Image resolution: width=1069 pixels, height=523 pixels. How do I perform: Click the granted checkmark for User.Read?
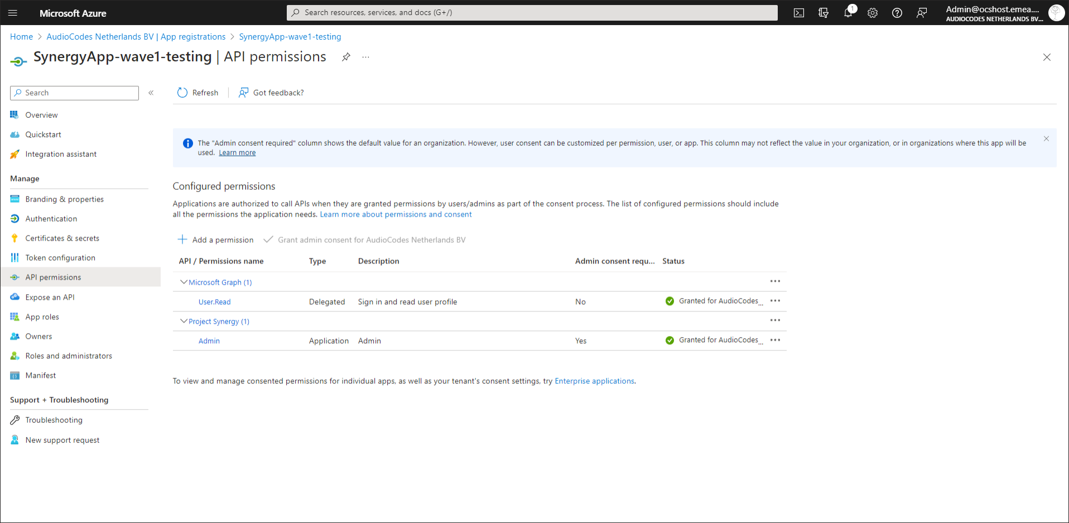coord(670,301)
